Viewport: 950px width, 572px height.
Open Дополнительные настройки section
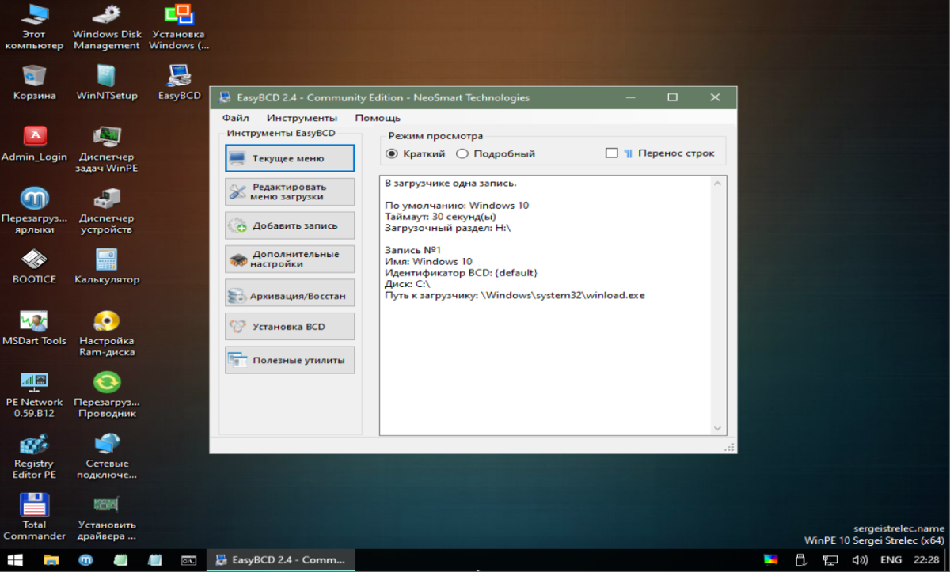point(290,259)
